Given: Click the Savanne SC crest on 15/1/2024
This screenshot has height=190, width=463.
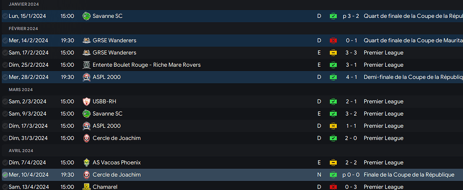Looking at the screenshot, I should click(86, 16).
